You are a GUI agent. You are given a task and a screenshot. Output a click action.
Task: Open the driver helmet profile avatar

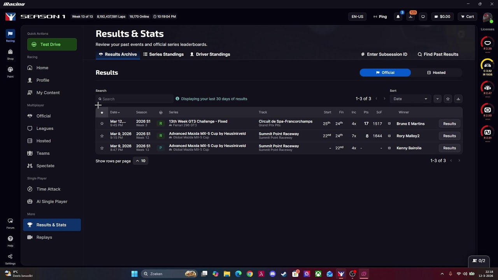[487, 18]
